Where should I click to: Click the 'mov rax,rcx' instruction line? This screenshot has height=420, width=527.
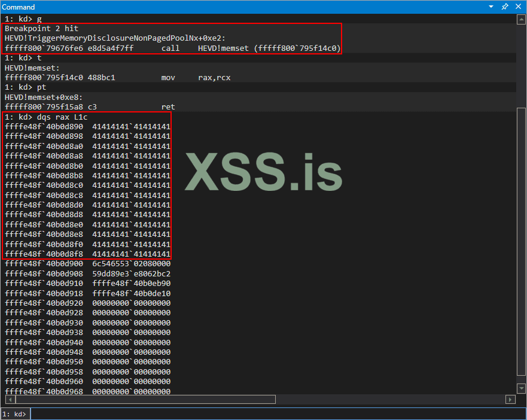tap(118, 78)
